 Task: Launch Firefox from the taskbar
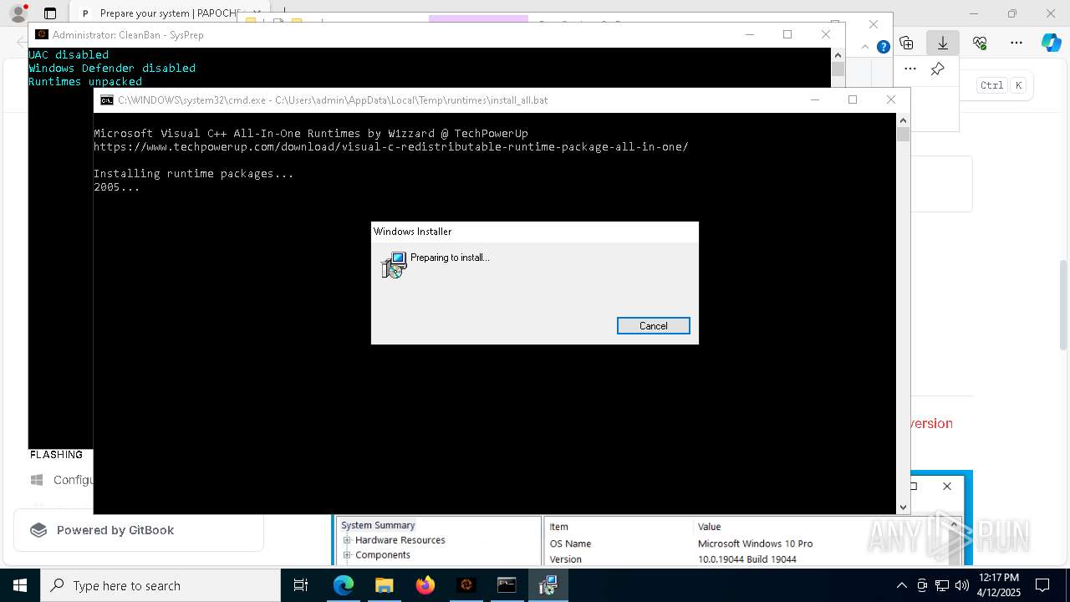(x=425, y=585)
